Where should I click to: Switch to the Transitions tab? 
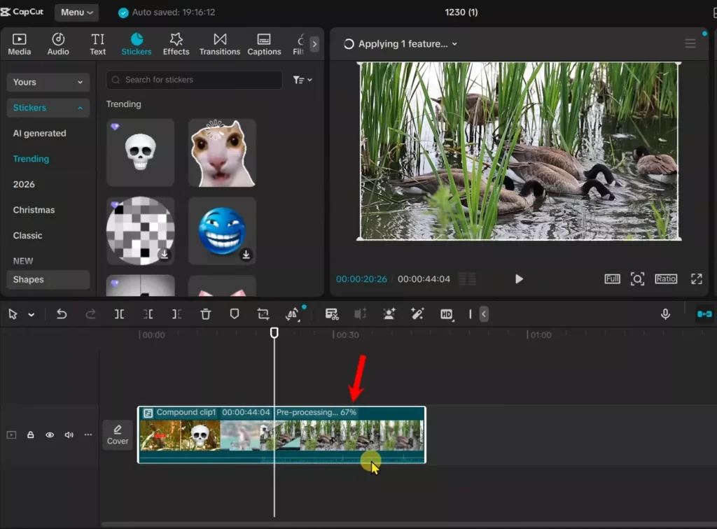point(220,43)
